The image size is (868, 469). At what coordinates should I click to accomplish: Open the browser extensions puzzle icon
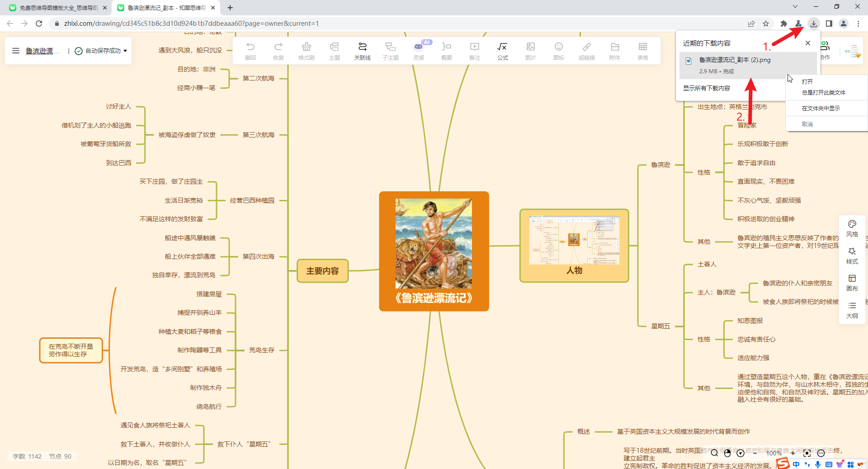click(x=784, y=24)
